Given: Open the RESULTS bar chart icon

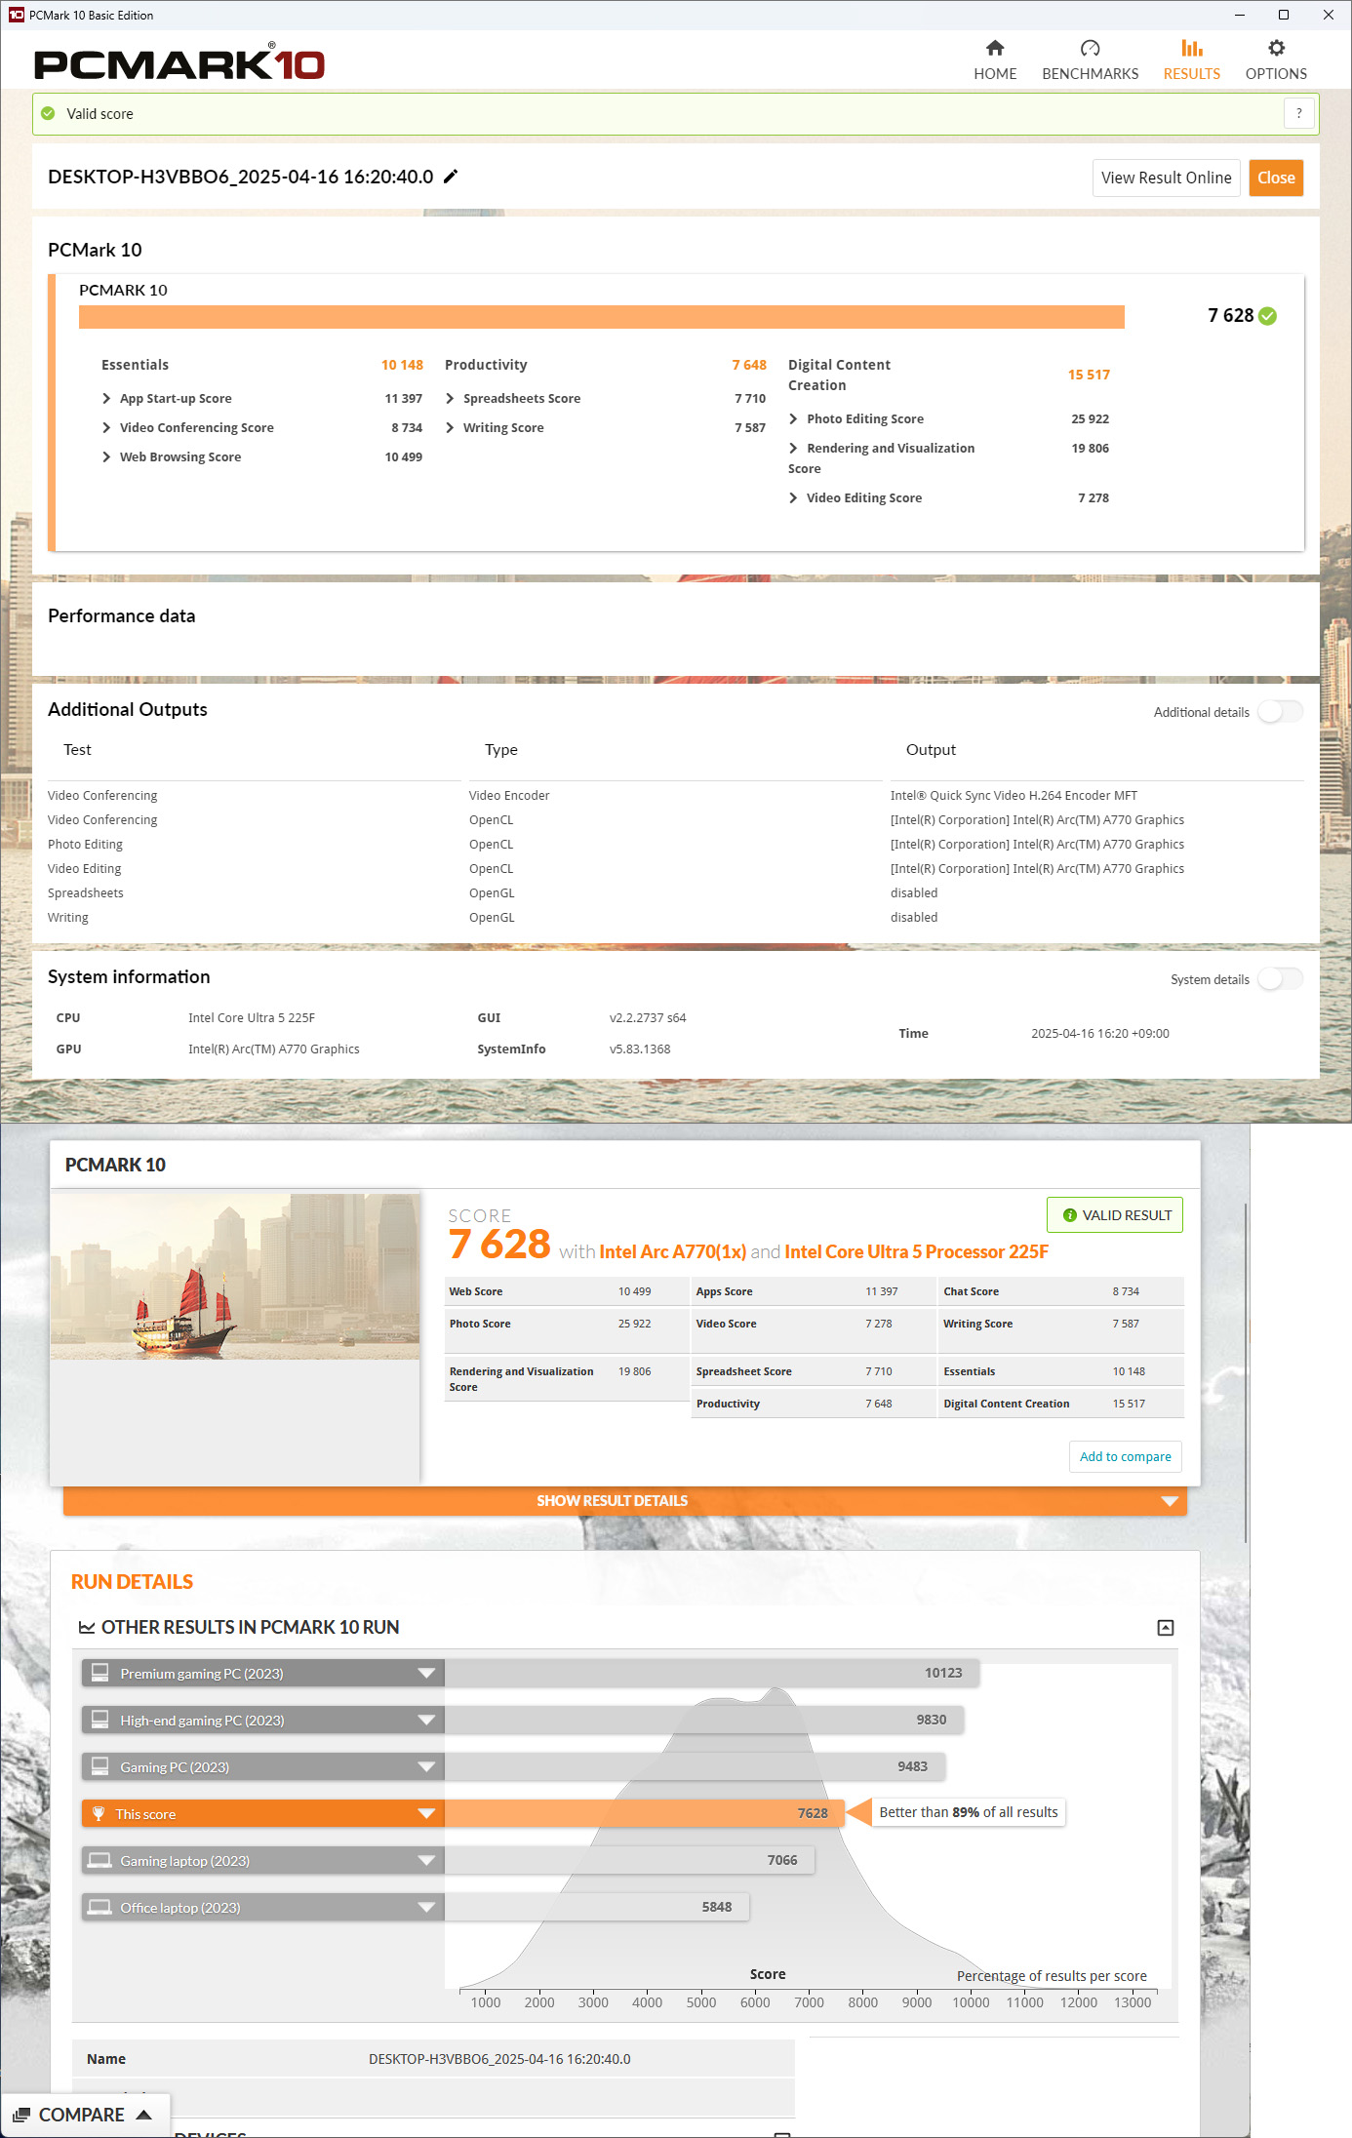Looking at the screenshot, I should [1191, 48].
